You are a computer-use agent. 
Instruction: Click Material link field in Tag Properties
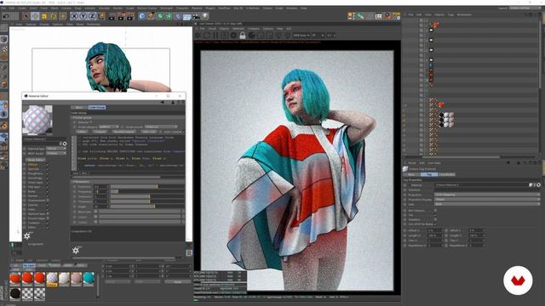click(x=481, y=185)
